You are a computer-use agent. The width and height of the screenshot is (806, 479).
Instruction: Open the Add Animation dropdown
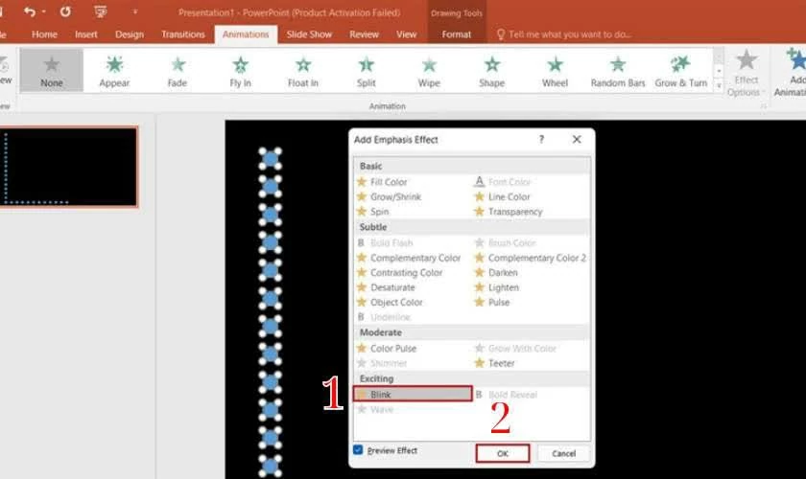pos(793,73)
